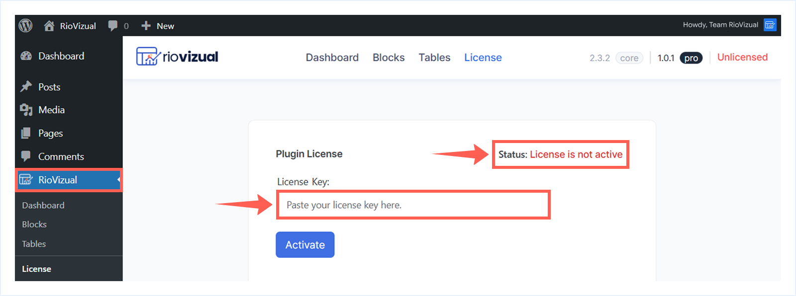This screenshot has width=796, height=296.
Task: Click Howdy, Team RioVizual account link
Action: point(720,25)
